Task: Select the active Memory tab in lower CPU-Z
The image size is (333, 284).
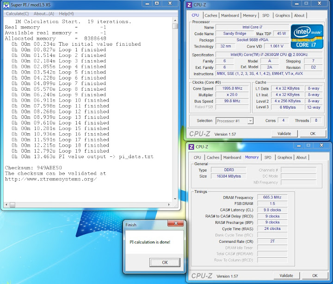Action: [x=252, y=157]
